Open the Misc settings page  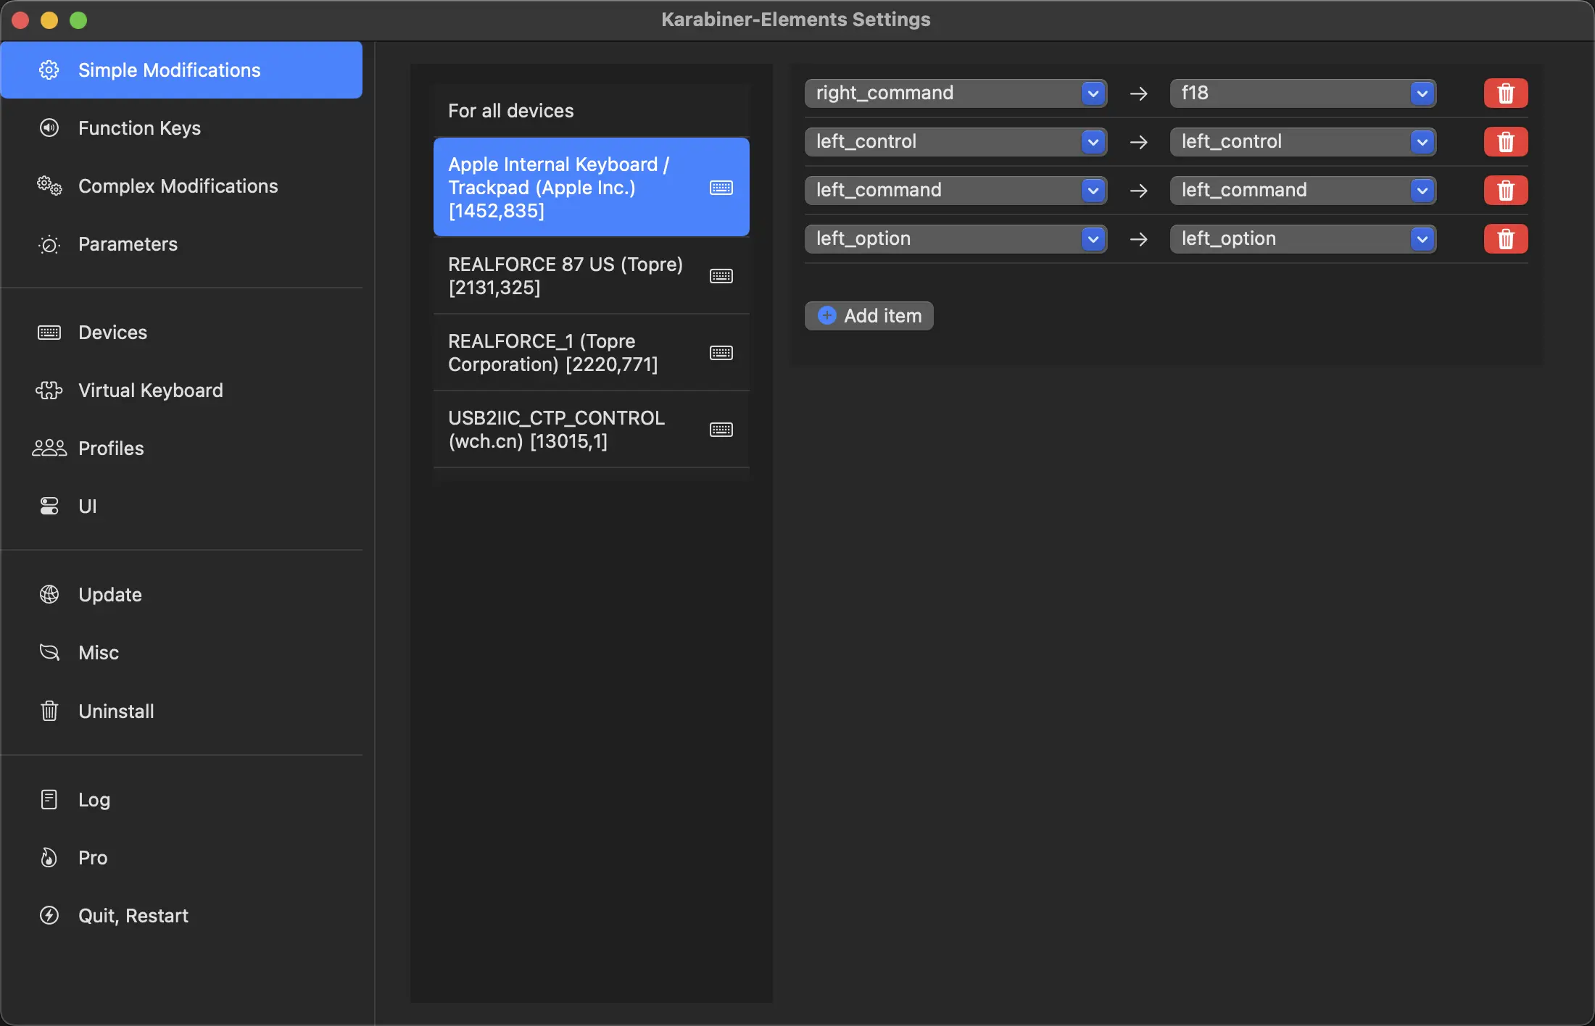(181, 653)
